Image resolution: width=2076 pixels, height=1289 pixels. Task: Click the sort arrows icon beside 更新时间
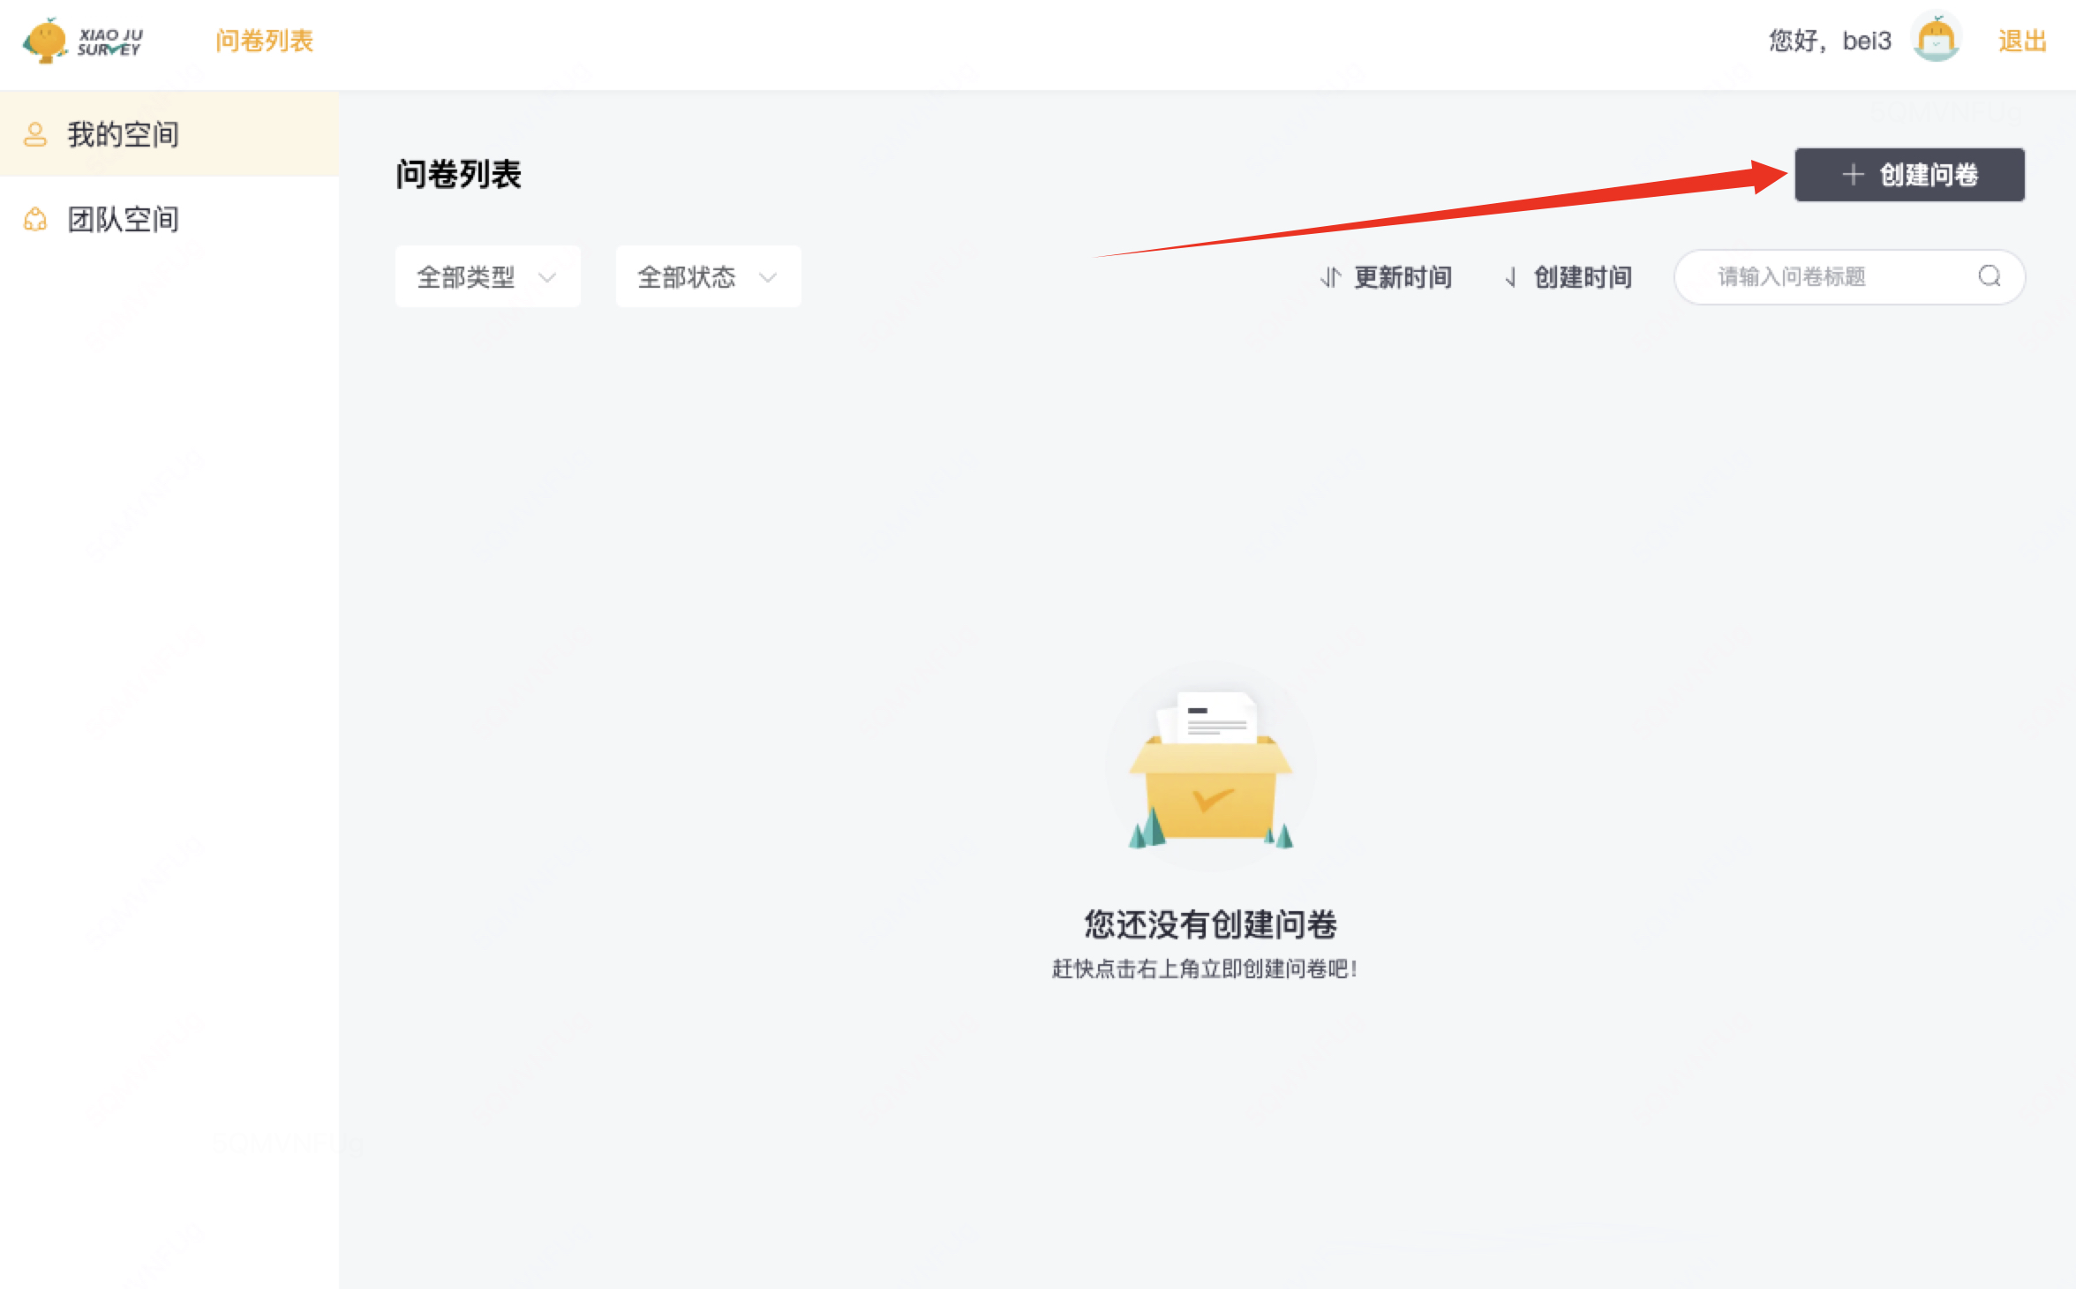click(1330, 278)
